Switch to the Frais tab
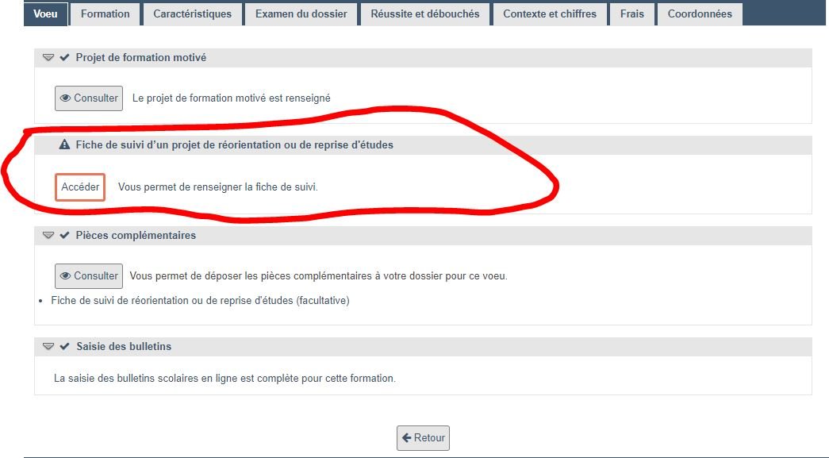 coord(632,13)
